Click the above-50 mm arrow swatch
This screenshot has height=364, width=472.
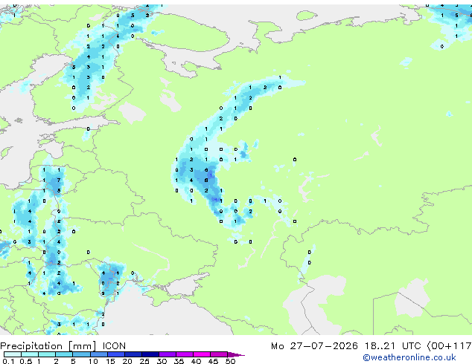(x=236, y=354)
